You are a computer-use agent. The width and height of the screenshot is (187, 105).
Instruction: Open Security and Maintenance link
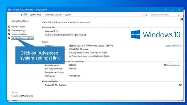22,96
